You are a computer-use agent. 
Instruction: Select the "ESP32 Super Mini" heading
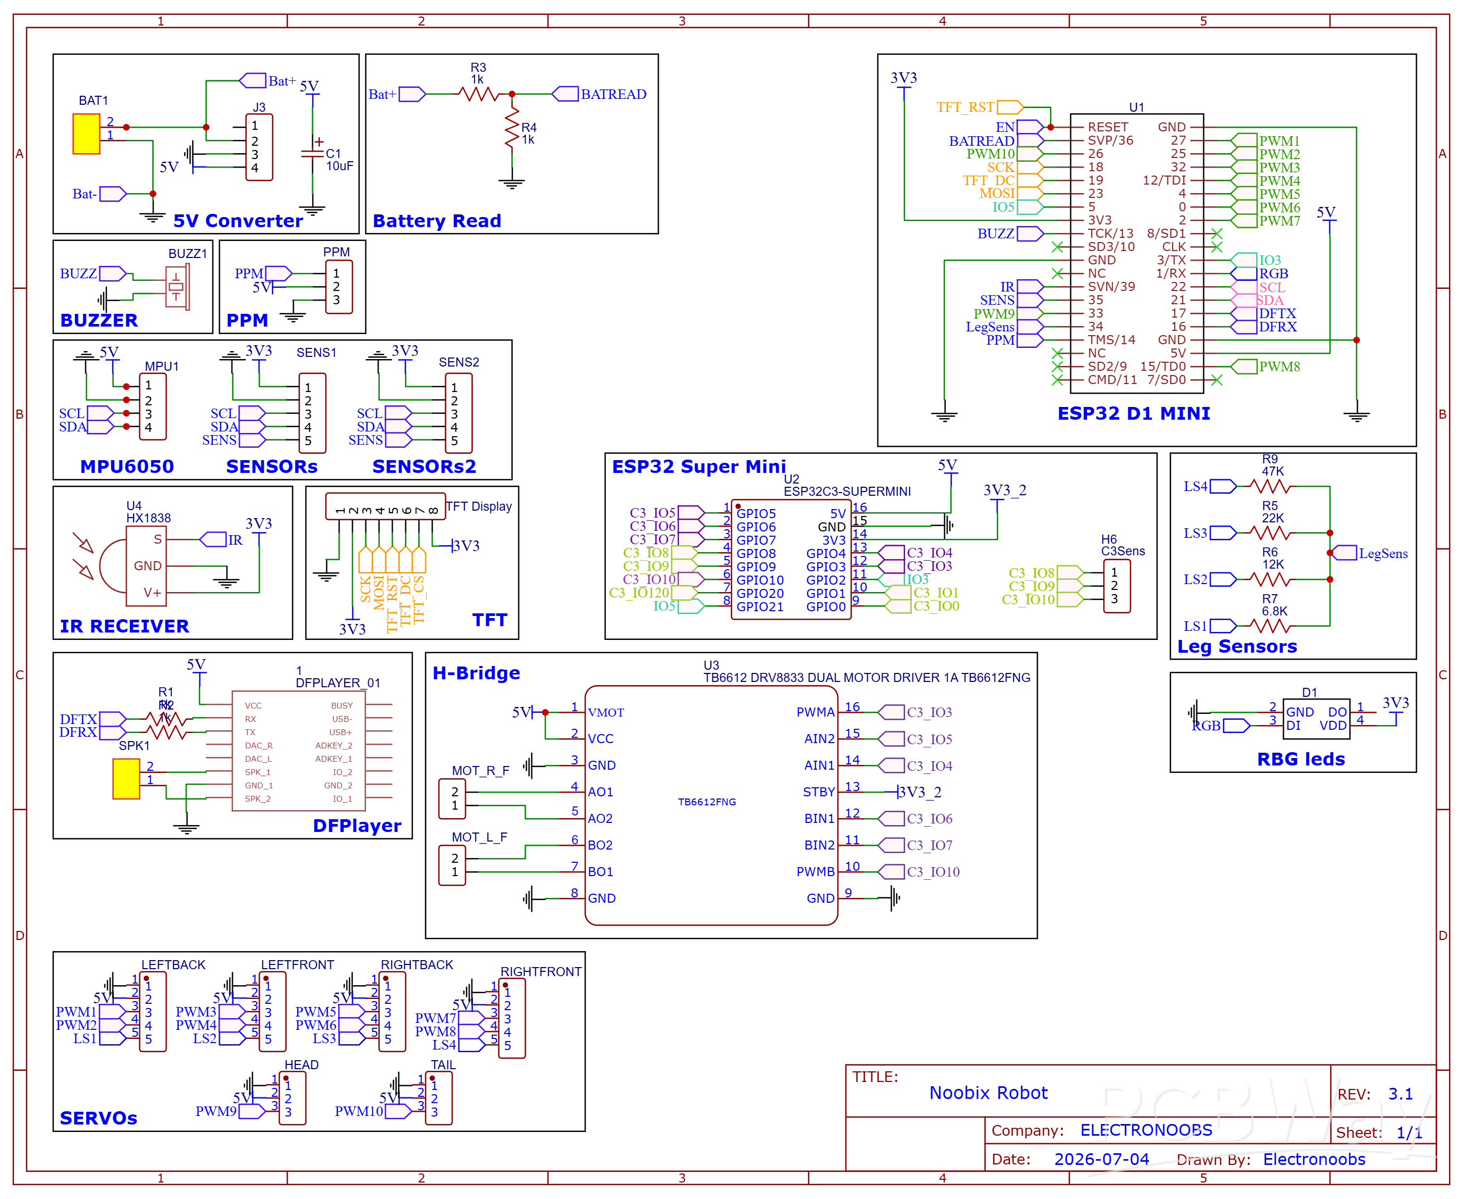[x=699, y=467]
